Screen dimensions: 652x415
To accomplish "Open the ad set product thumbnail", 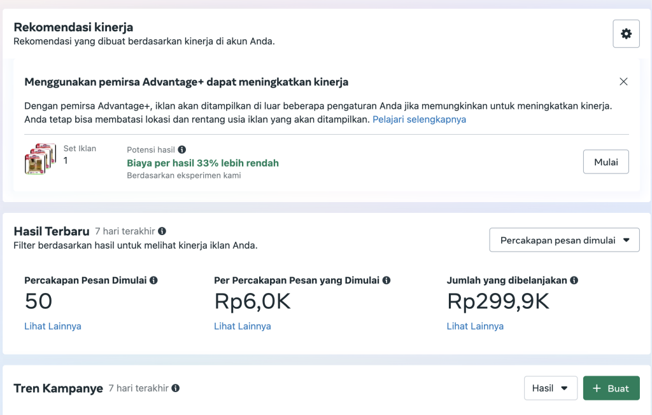I will 36,159.
